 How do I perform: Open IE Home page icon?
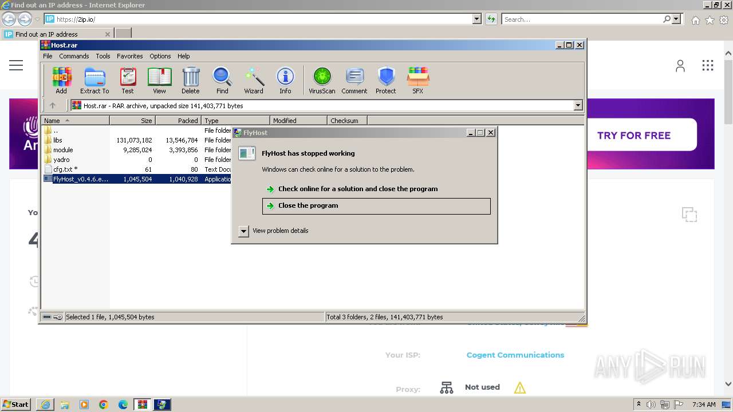pyautogui.click(x=695, y=20)
